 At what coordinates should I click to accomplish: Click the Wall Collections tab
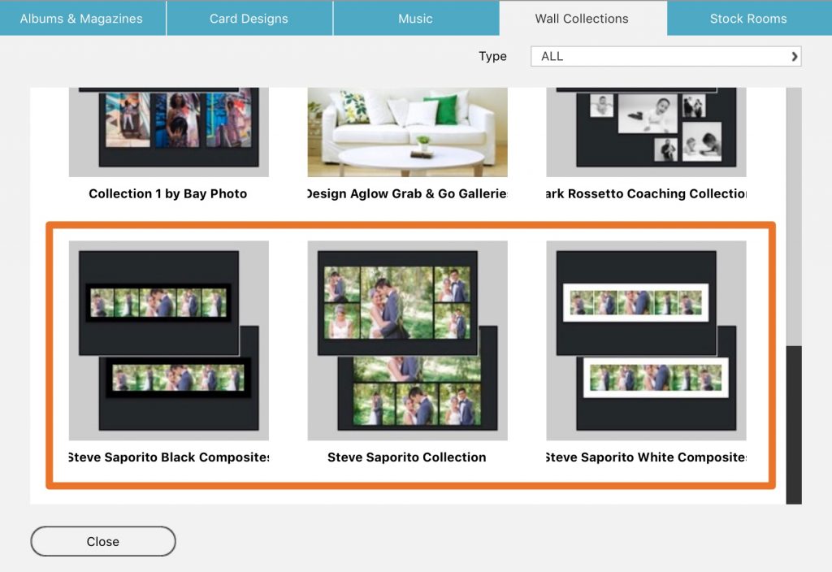click(x=582, y=18)
